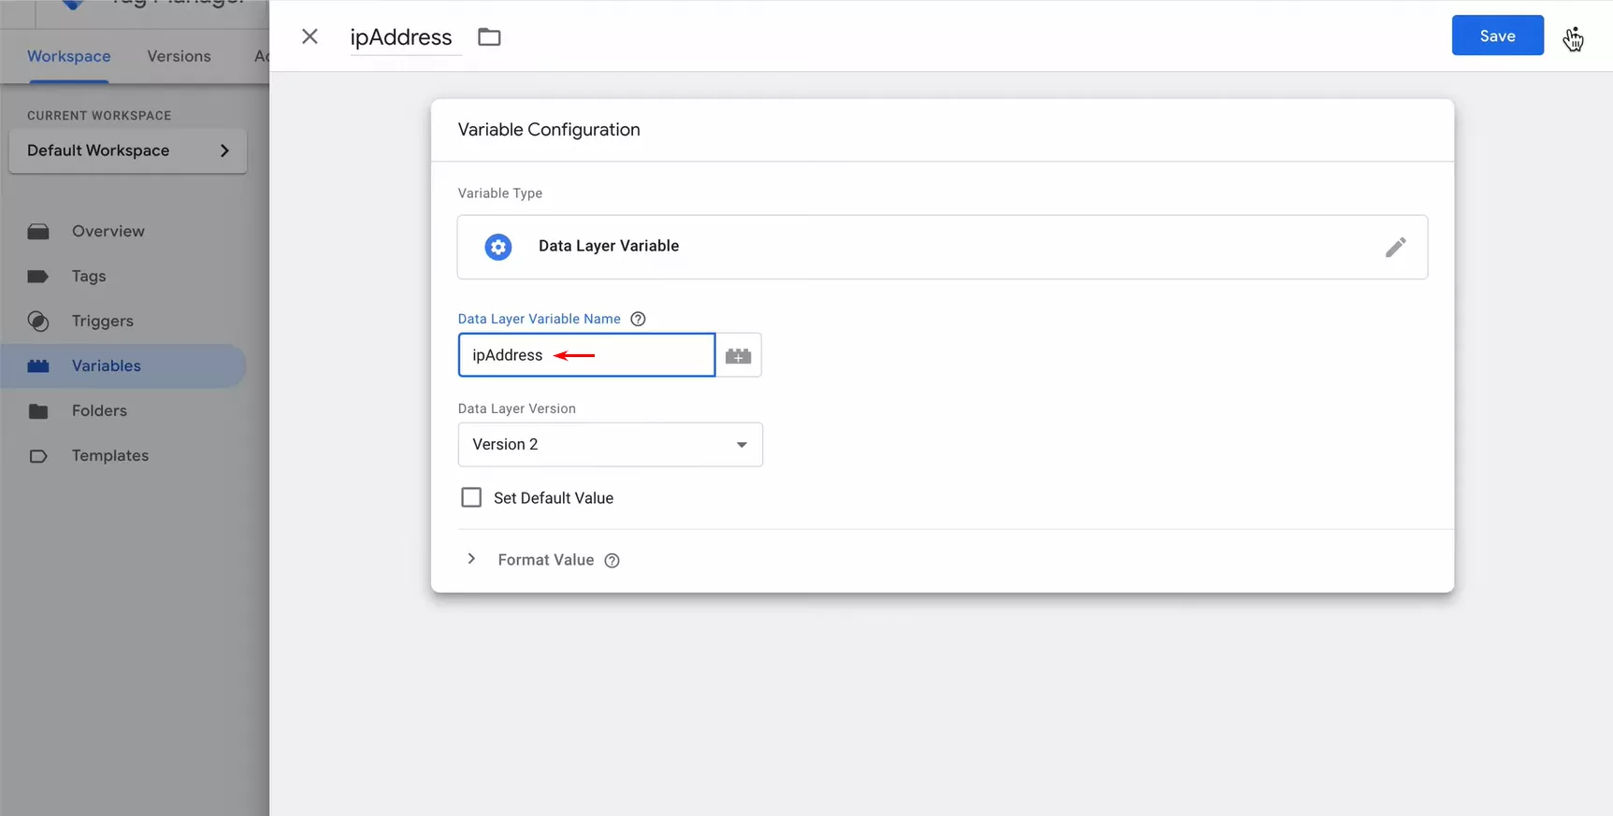This screenshot has height=816, width=1613.
Task: Click the Data Layer Variable gear icon
Action: coord(498,247)
